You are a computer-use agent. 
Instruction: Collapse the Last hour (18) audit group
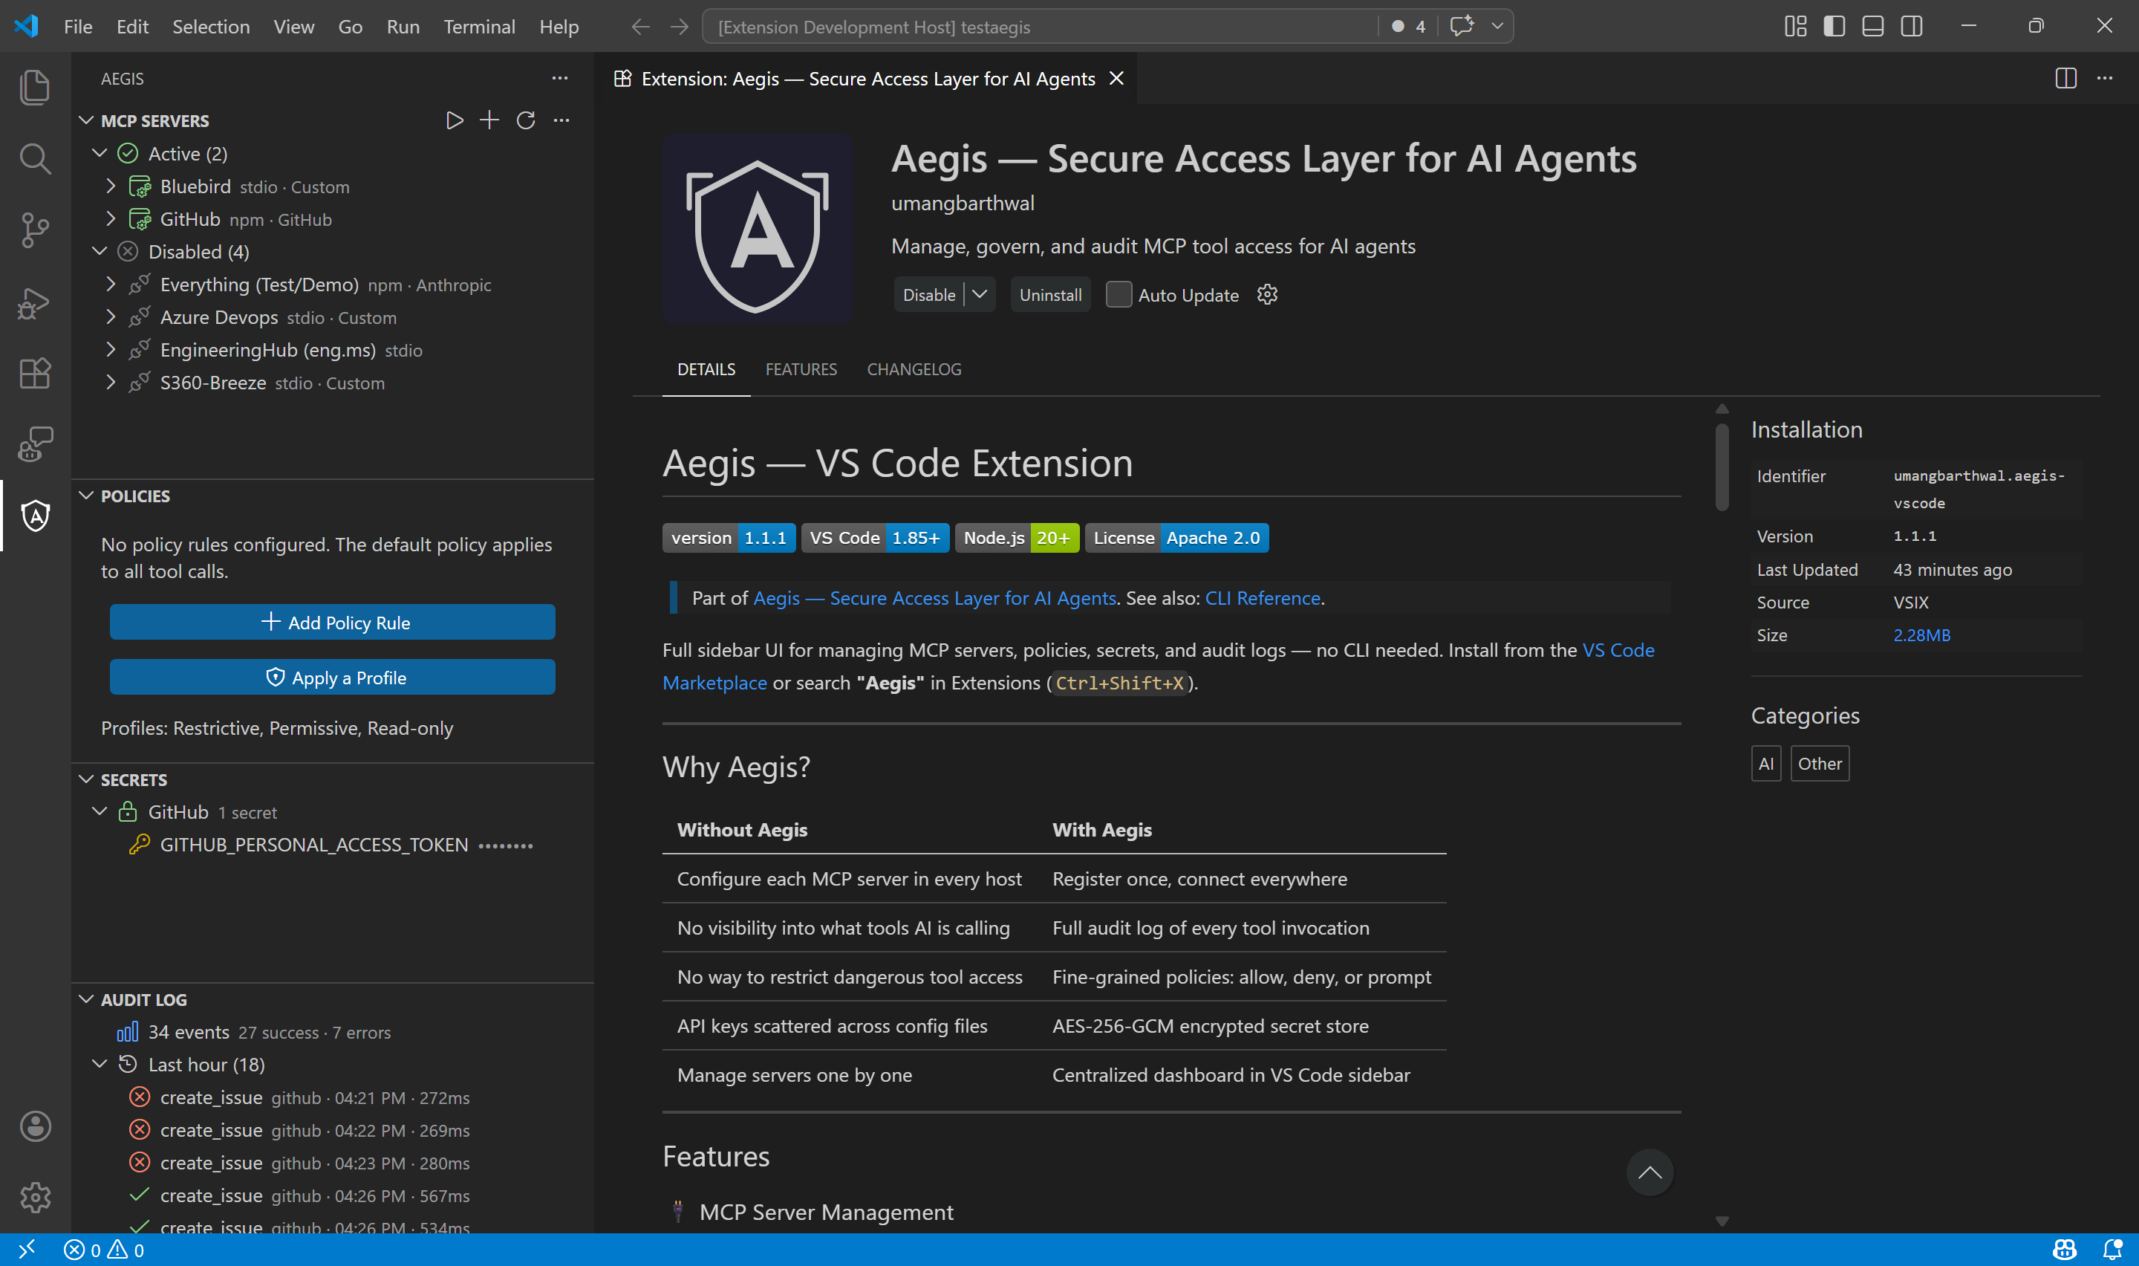(100, 1065)
